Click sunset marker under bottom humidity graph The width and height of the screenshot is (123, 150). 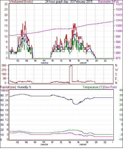(x=83, y=144)
